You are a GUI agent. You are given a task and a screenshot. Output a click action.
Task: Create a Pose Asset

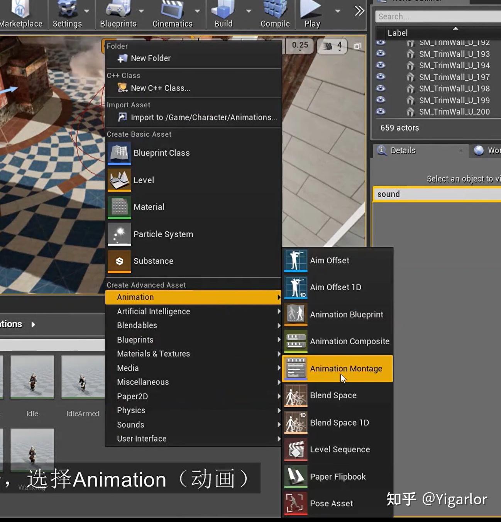click(338, 503)
